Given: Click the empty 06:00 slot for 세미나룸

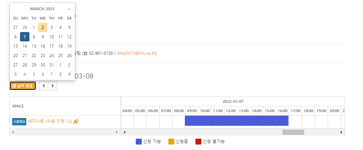Looking at the screenshot, I should pos(153,121).
